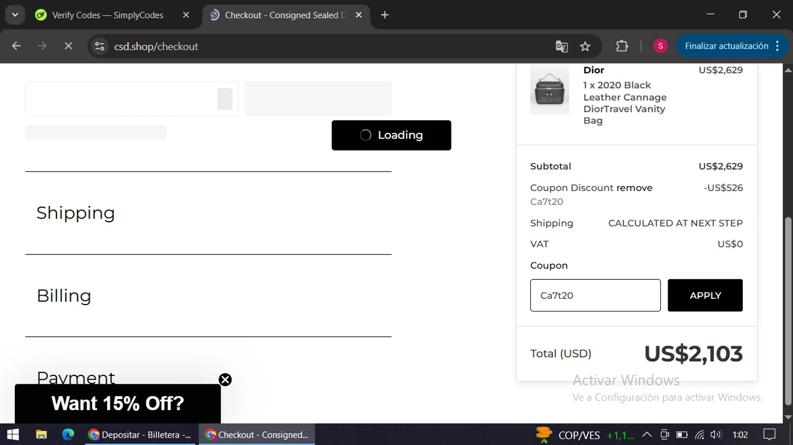Open the Meet Now tray icon
This screenshot has height=445, width=793.
pyautogui.click(x=665, y=435)
